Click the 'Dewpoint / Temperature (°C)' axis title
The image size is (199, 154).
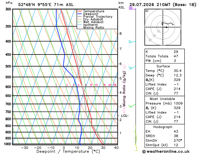[x=68, y=151]
